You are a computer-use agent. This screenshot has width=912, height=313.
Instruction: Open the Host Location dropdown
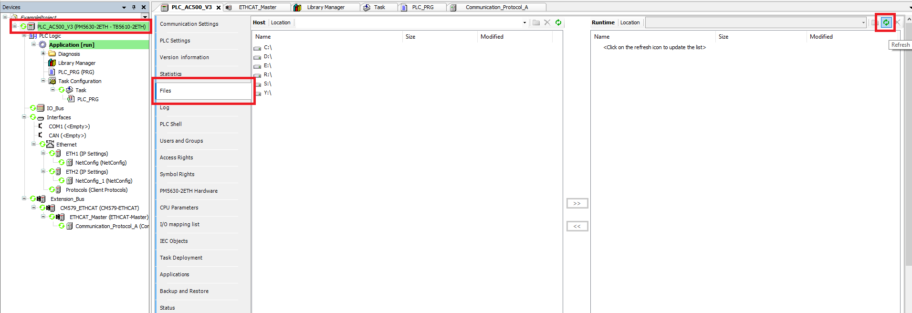pyautogui.click(x=524, y=22)
